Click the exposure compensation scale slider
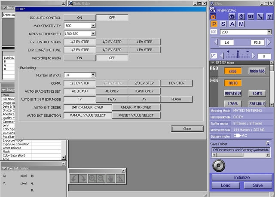Viewport: 275px width, 197px height. pyautogui.click(x=238, y=55)
